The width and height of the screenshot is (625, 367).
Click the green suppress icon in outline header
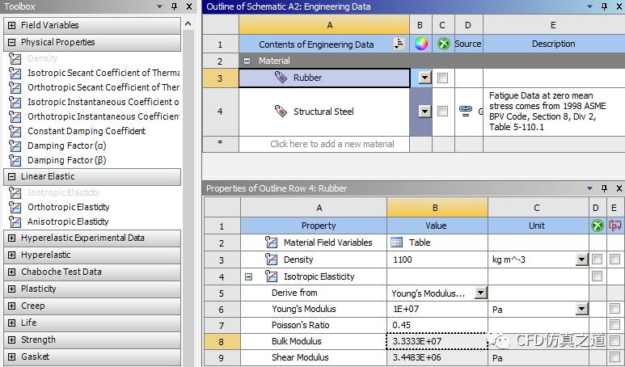[443, 44]
